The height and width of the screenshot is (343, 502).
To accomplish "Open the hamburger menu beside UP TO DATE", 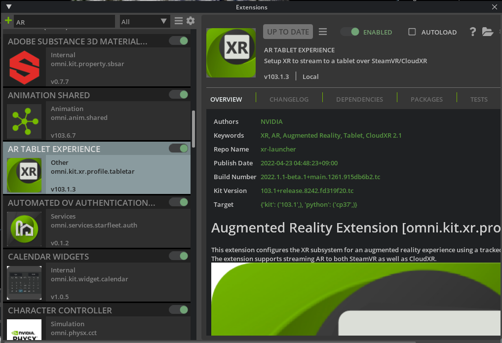I will (323, 31).
